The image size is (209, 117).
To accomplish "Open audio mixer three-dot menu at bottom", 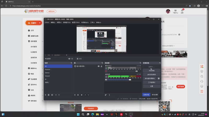I will click(x=109, y=95).
